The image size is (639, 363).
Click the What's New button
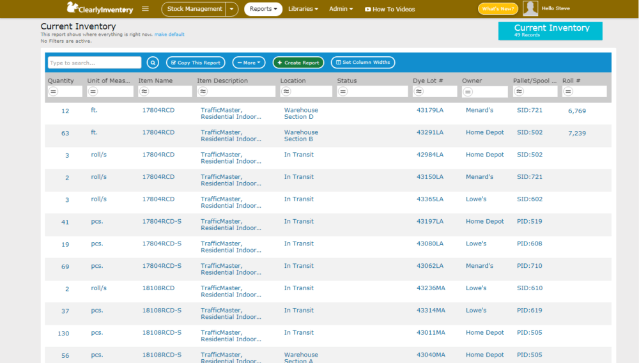(498, 8)
